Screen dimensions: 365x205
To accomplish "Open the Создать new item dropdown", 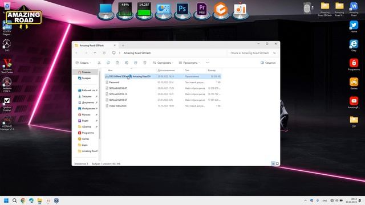I will tap(83, 63).
